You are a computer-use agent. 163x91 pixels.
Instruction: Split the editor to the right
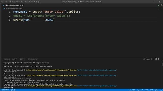(x=162, y=5)
